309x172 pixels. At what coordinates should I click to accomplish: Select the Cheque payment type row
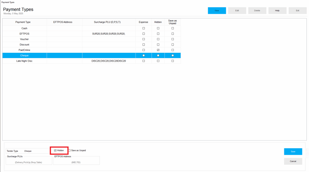point(92,55)
